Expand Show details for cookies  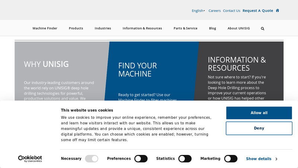tap(261, 159)
